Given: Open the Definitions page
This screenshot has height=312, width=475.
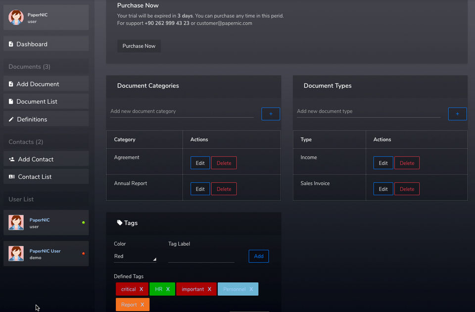Looking at the screenshot, I should click(46, 119).
